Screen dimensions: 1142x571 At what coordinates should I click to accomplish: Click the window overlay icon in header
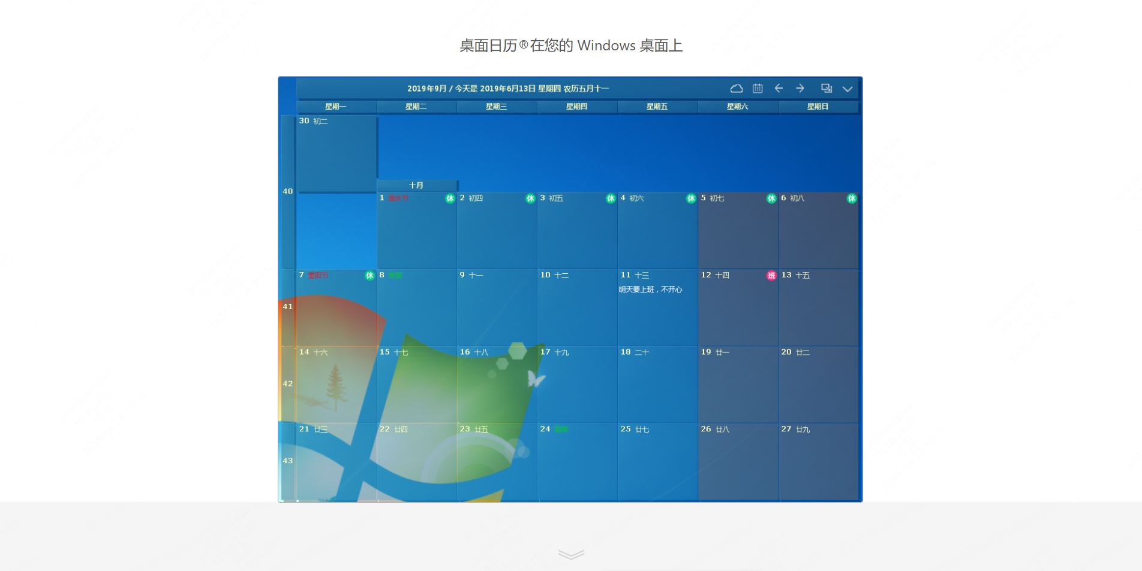pyautogui.click(x=827, y=89)
